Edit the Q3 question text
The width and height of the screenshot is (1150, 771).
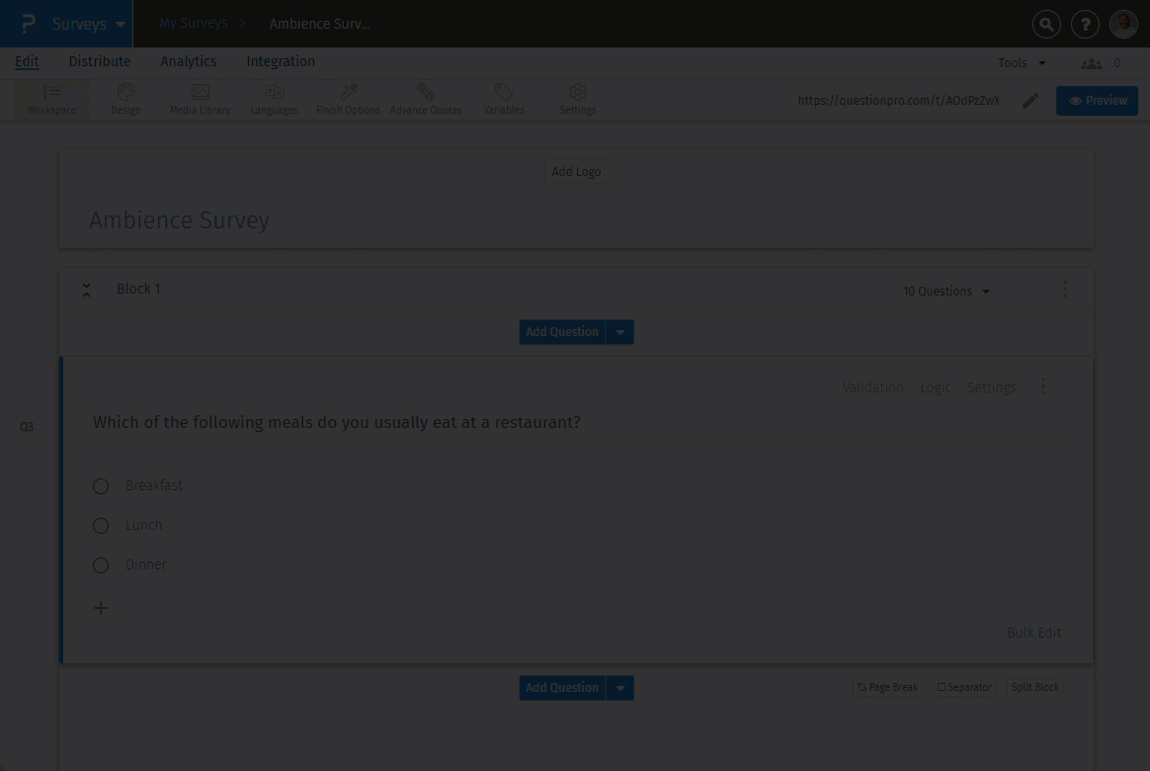point(337,422)
